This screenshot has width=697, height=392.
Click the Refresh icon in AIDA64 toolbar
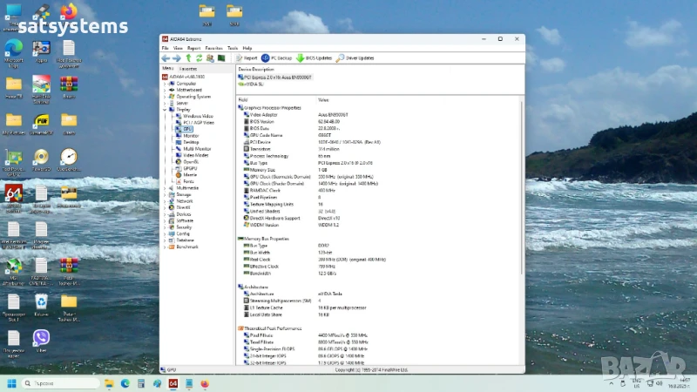click(x=199, y=58)
